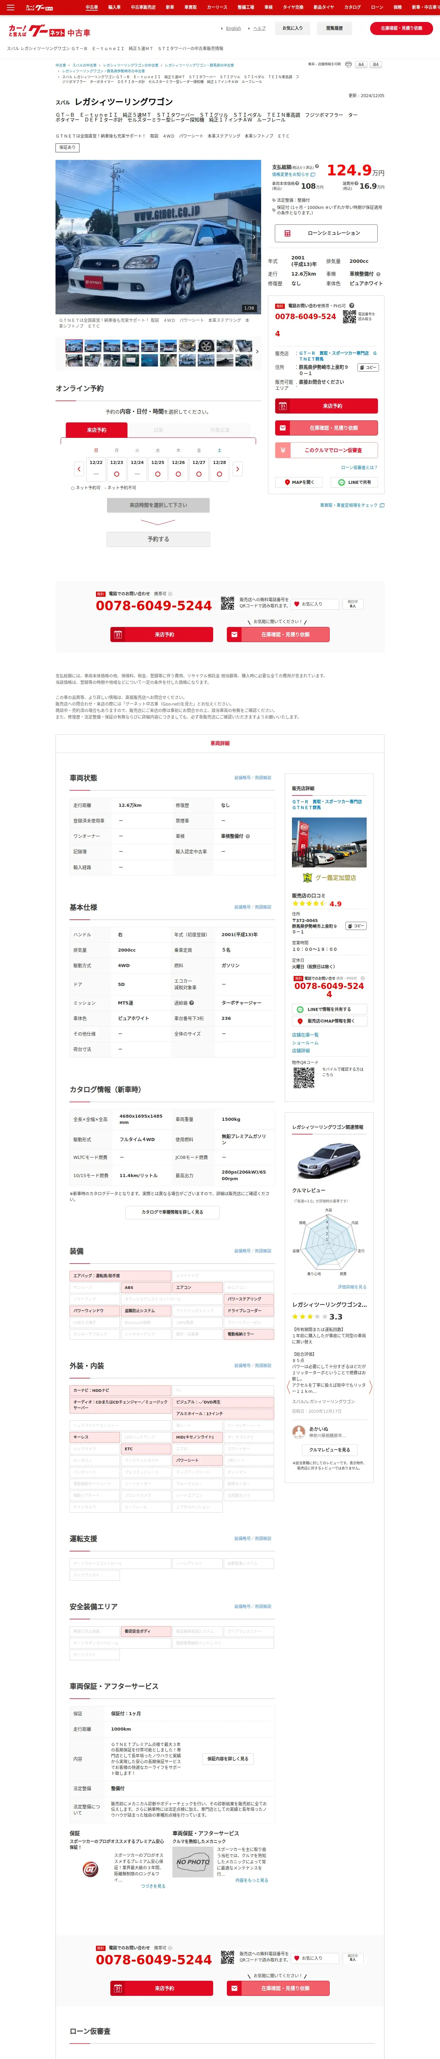Open the 来店時間を選択して下さい time selector
The height and width of the screenshot is (2059, 440).
coord(158,505)
